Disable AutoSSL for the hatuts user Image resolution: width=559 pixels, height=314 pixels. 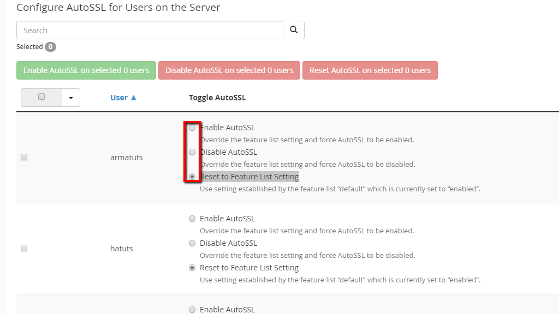tap(192, 243)
